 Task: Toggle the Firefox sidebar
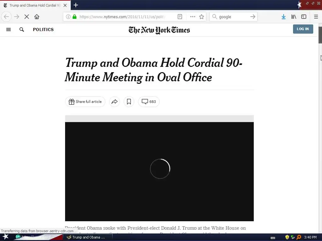(x=304, y=17)
